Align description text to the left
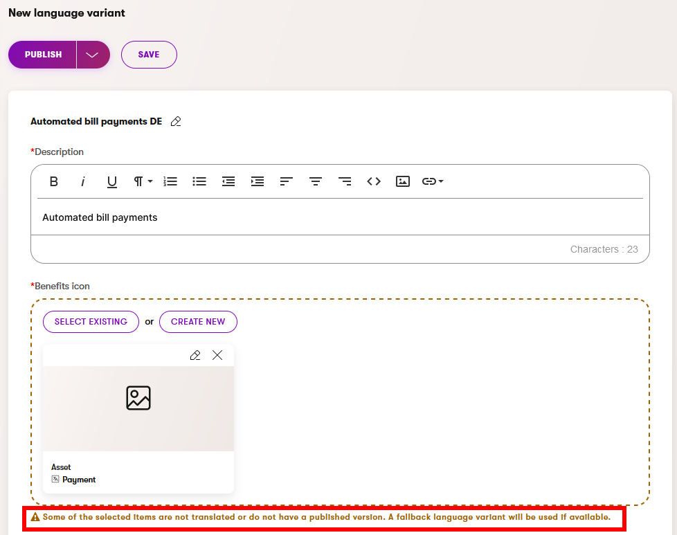677x535 pixels. pyautogui.click(x=287, y=181)
